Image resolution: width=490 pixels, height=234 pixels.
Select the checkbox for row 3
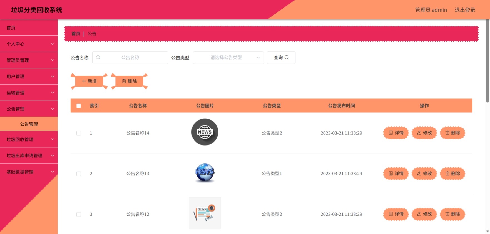pyautogui.click(x=79, y=214)
